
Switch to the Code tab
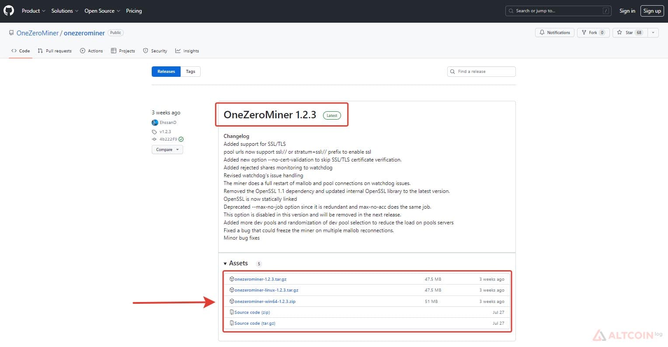21,51
